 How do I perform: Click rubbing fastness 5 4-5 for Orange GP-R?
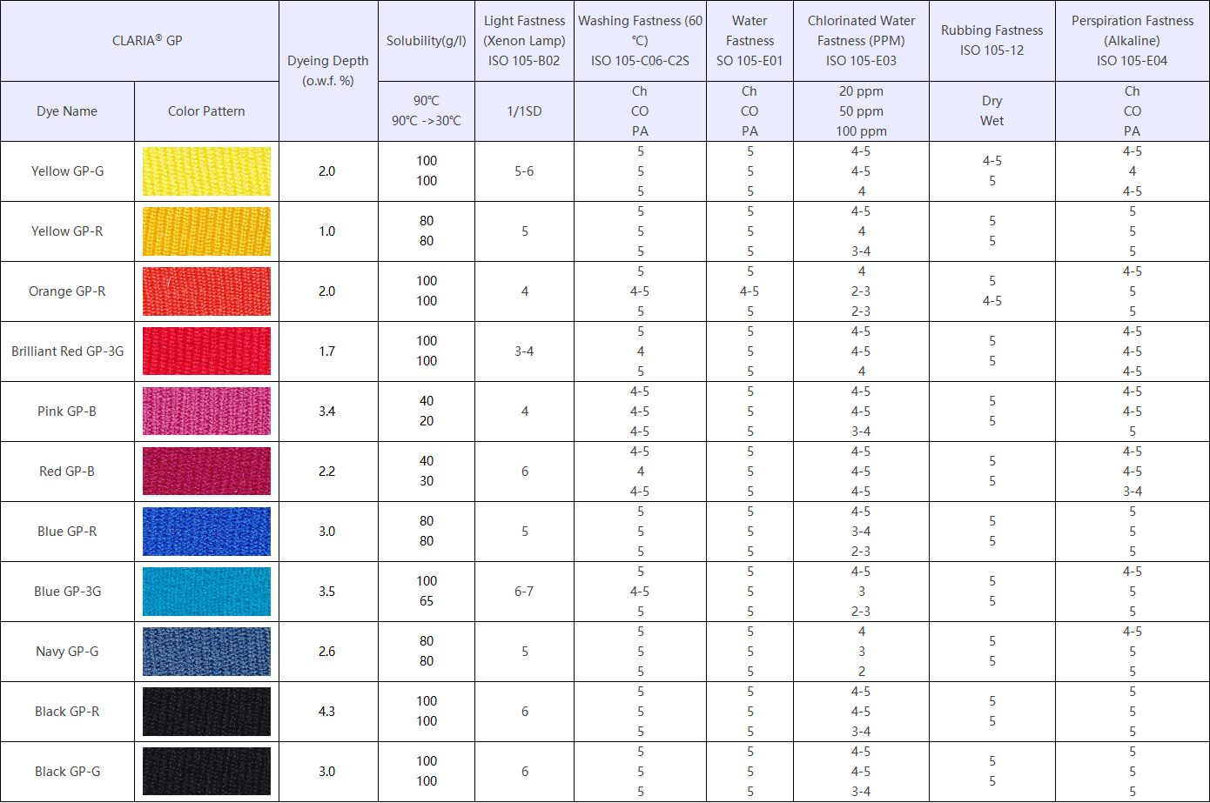(992, 291)
